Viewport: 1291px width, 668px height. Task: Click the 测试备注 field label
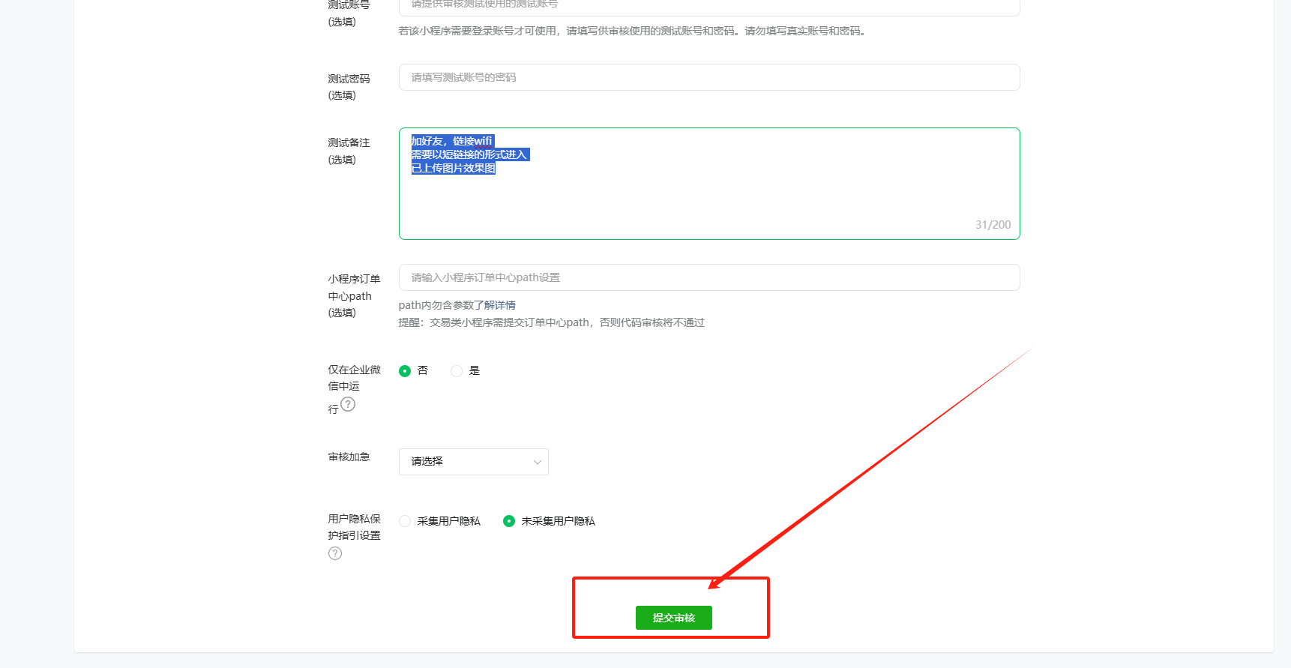349,142
